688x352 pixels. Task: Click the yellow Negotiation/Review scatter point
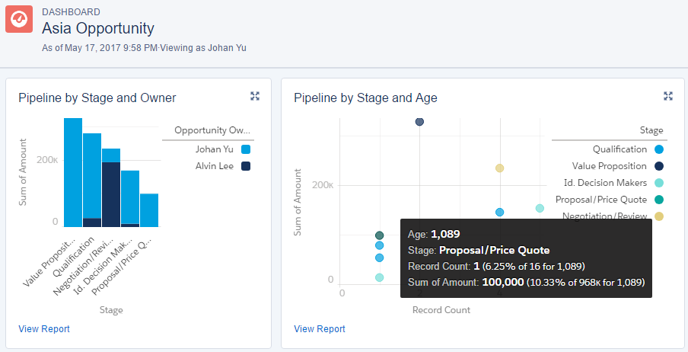pos(499,168)
